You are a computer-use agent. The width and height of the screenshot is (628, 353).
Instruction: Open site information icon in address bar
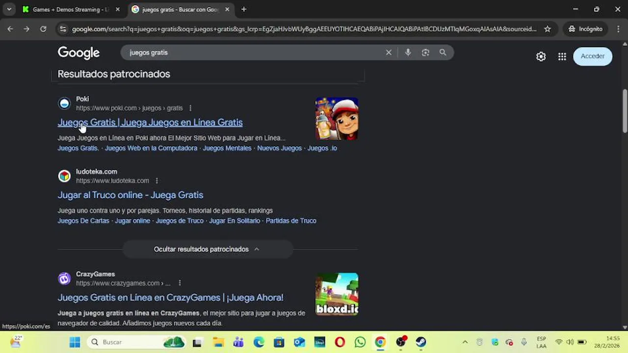coord(63,29)
